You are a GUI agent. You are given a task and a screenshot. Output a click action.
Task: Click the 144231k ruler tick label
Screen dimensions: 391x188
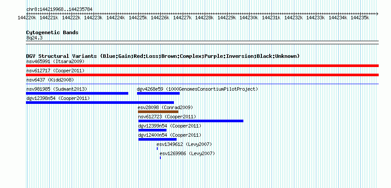coord(272,18)
